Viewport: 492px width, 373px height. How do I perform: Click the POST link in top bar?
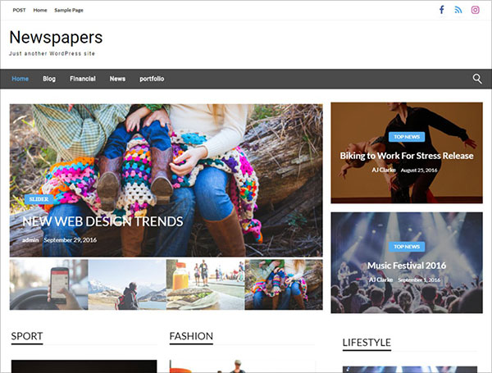pos(19,10)
